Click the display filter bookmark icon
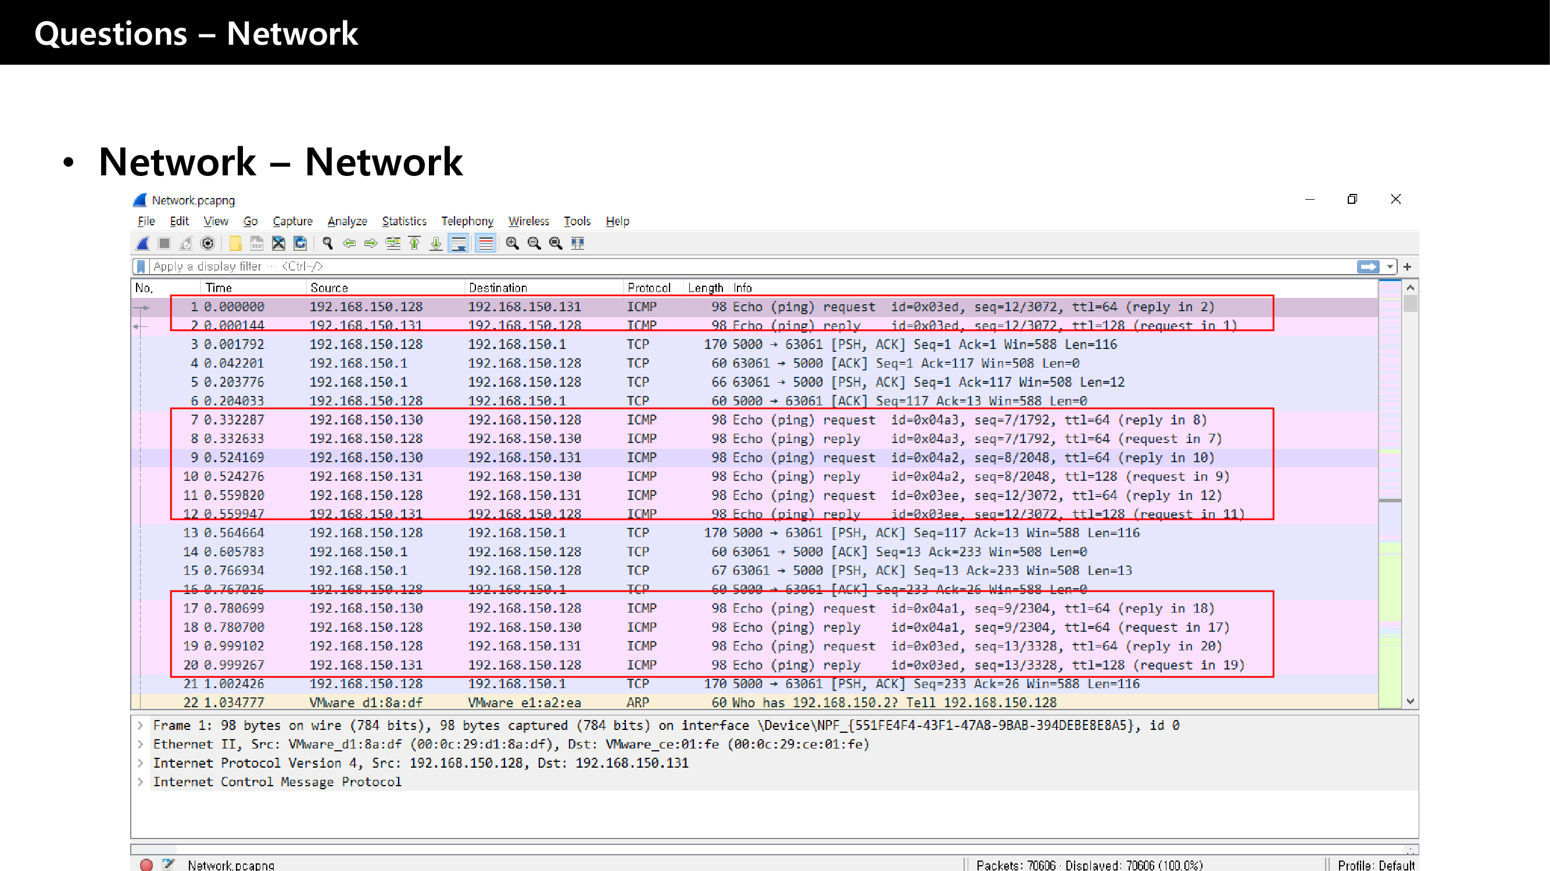The image size is (1550, 871). click(141, 267)
